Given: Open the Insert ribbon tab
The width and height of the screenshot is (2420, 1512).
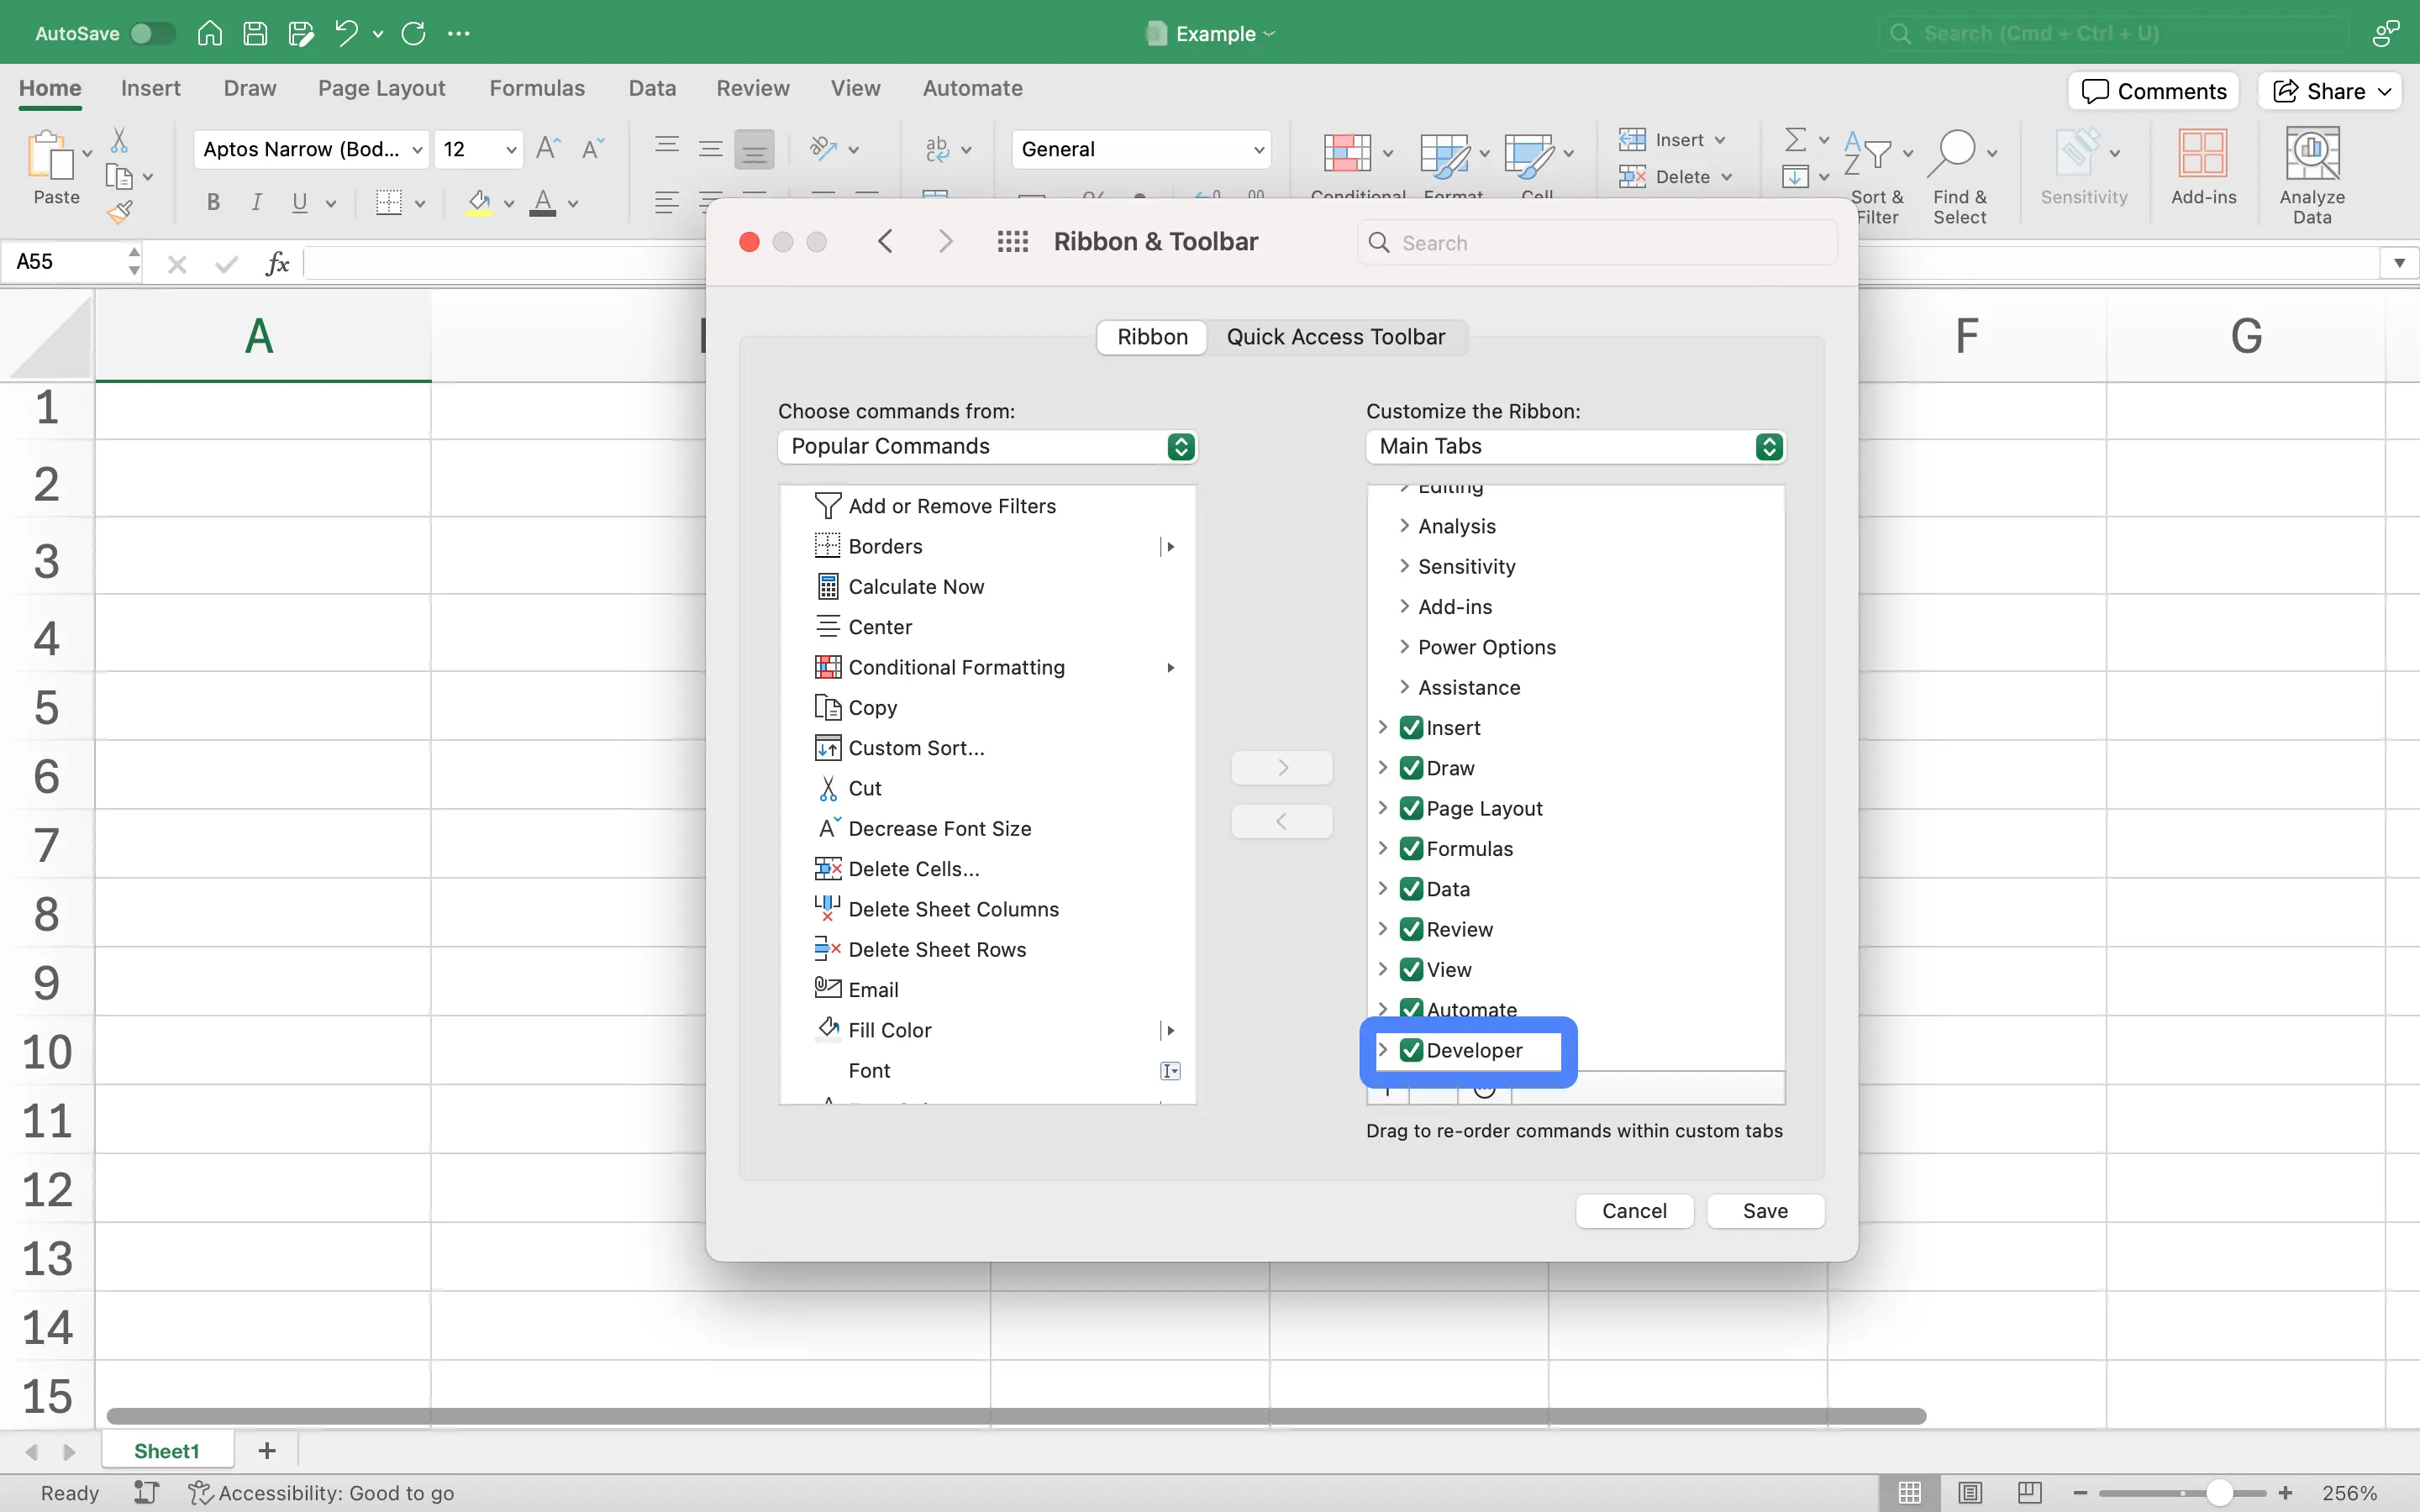Looking at the screenshot, I should click(151, 88).
